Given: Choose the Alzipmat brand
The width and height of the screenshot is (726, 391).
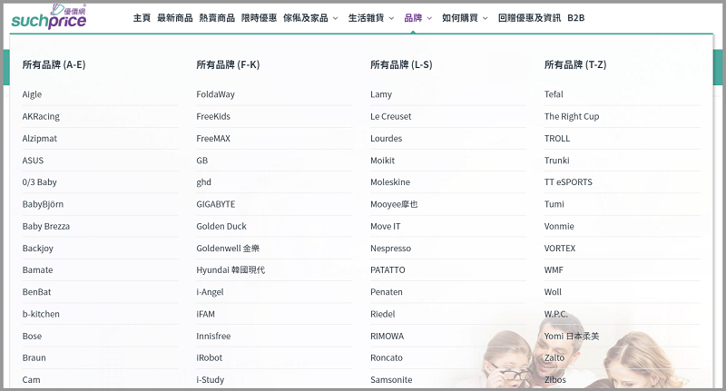Looking at the screenshot, I should (39, 139).
